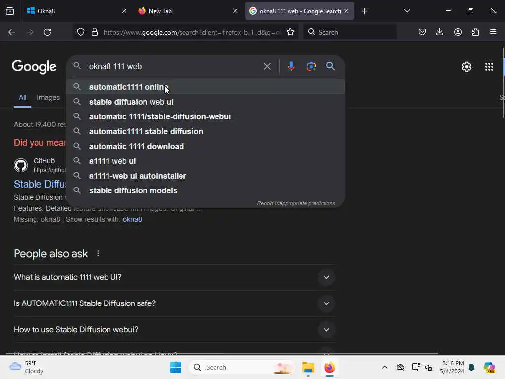Open the Firefox downloads panel
Image resolution: width=505 pixels, height=379 pixels.
(439, 32)
